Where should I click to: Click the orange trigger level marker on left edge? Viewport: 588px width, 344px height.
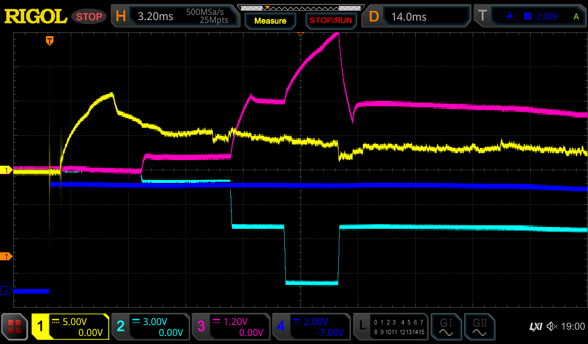click(x=6, y=256)
